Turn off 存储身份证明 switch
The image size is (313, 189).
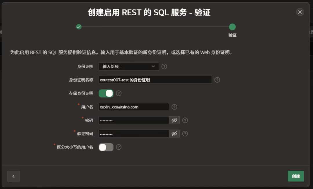pyautogui.click(x=106, y=93)
